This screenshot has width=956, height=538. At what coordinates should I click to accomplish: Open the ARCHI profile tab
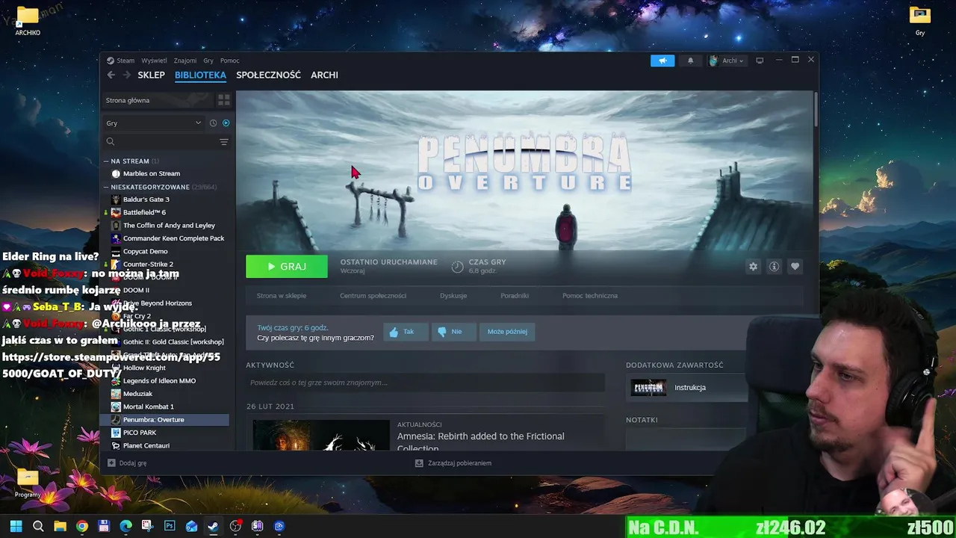tap(324, 75)
